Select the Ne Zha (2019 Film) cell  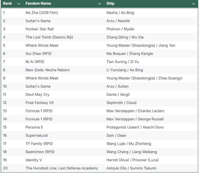[x=42, y=13]
